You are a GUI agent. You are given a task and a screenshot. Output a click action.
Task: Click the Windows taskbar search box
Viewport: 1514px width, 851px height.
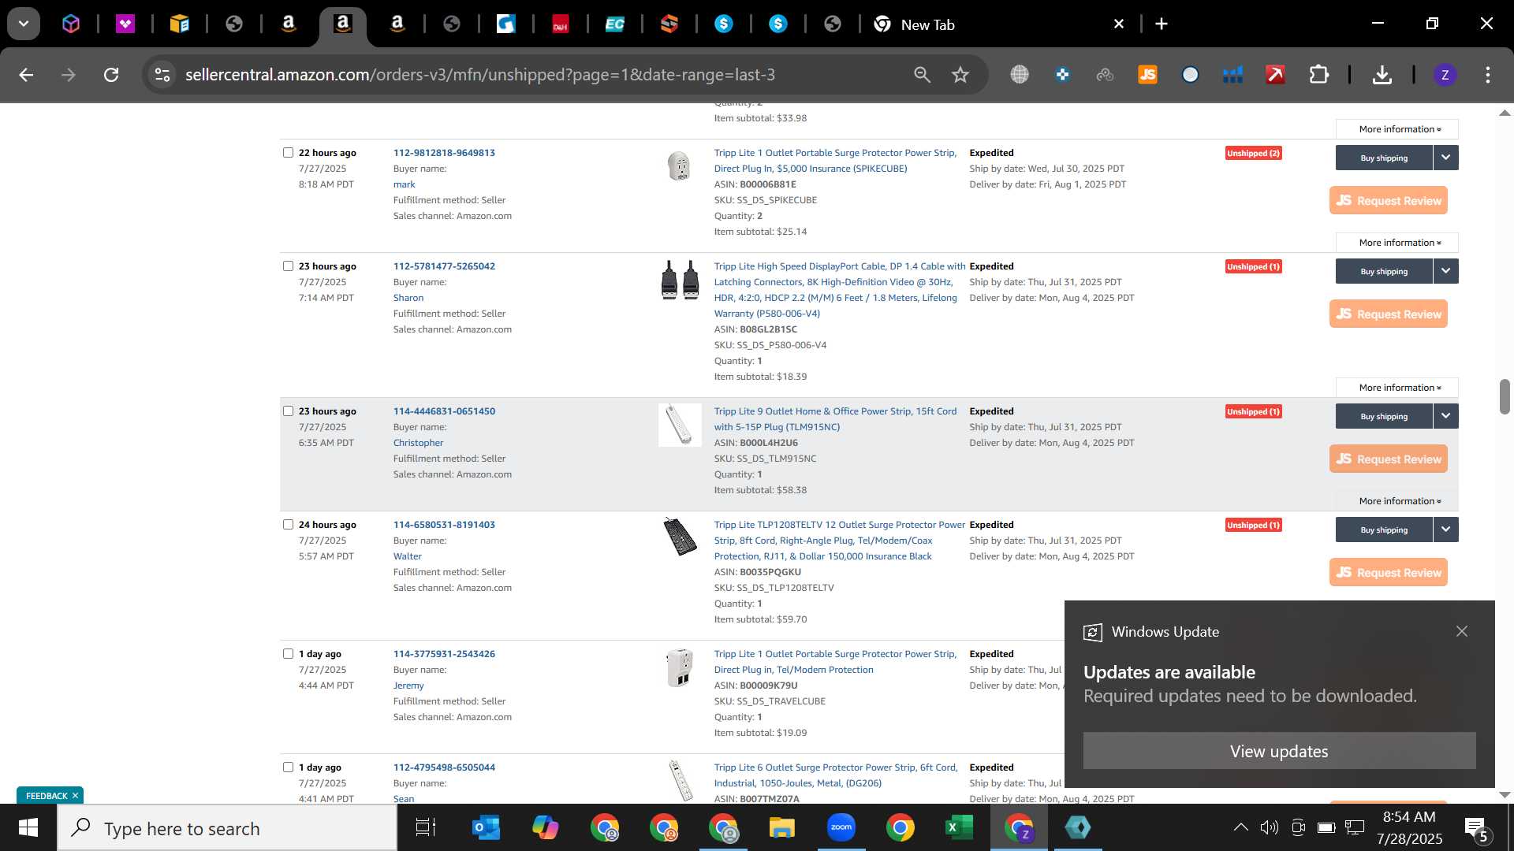pos(227,828)
